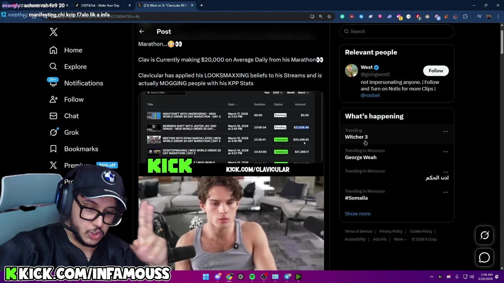This screenshot has width=504, height=283.
Task: Follow the West account
Action: 435,71
